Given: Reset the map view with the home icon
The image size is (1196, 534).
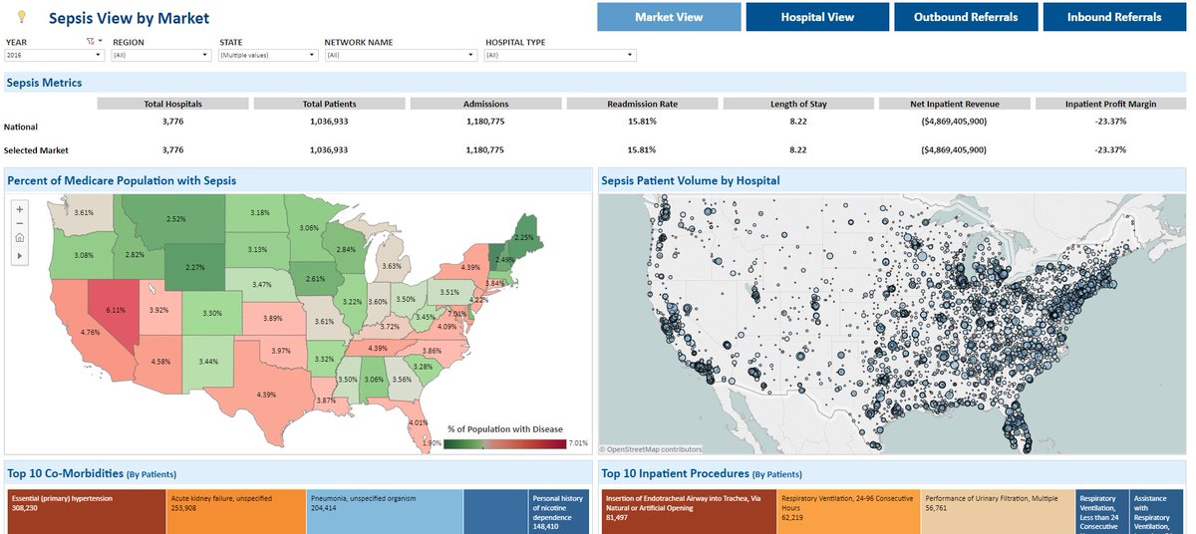Looking at the screenshot, I should pos(20,239).
